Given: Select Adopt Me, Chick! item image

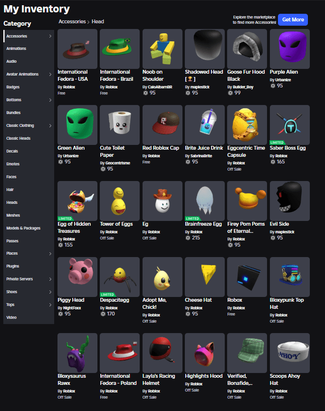Looking at the screenshot, I should pyautogui.click(x=162, y=277).
